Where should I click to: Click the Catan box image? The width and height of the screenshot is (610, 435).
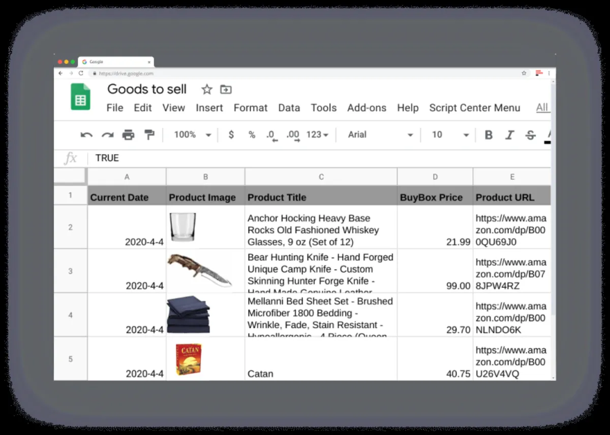(x=189, y=359)
